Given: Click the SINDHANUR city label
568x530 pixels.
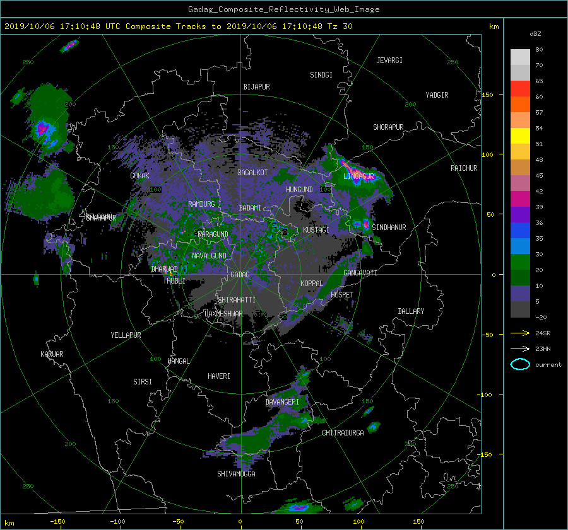Looking at the screenshot, I should coord(389,228).
